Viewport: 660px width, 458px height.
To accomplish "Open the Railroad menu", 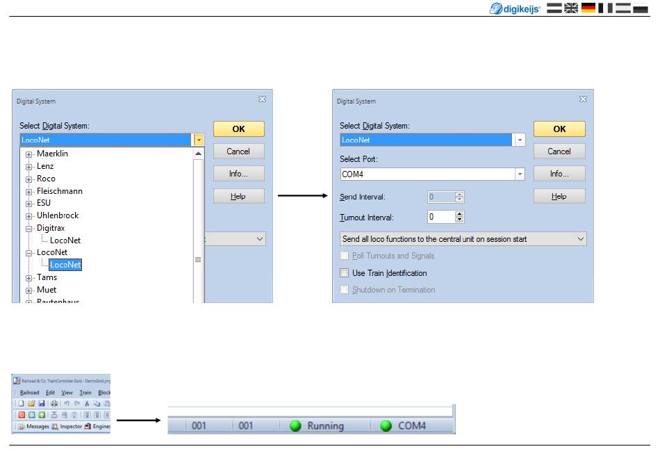I will click(x=29, y=393).
